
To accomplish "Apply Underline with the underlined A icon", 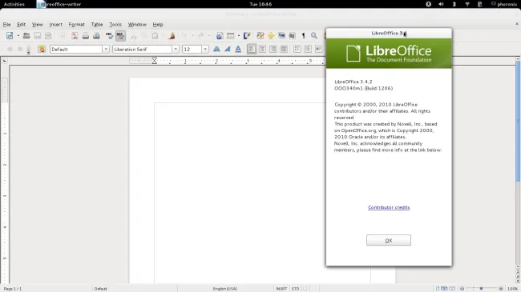I will tap(238, 49).
